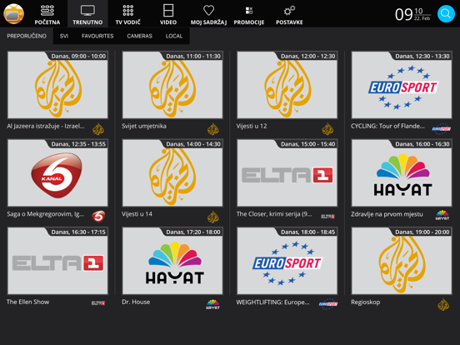Select title 'WEIGHTLIFTING: Europe...'
Screen dimensions: 460x345
pyautogui.click(x=272, y=302)
